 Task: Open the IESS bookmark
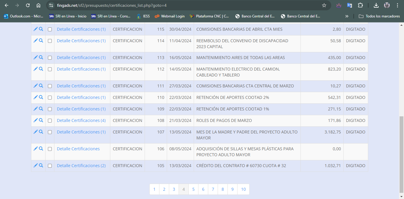click(143, 16)
